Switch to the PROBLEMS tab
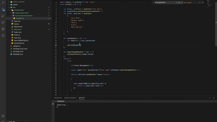Image resolution: width=217 pixels, height=122 pixels. coord(58,98)
